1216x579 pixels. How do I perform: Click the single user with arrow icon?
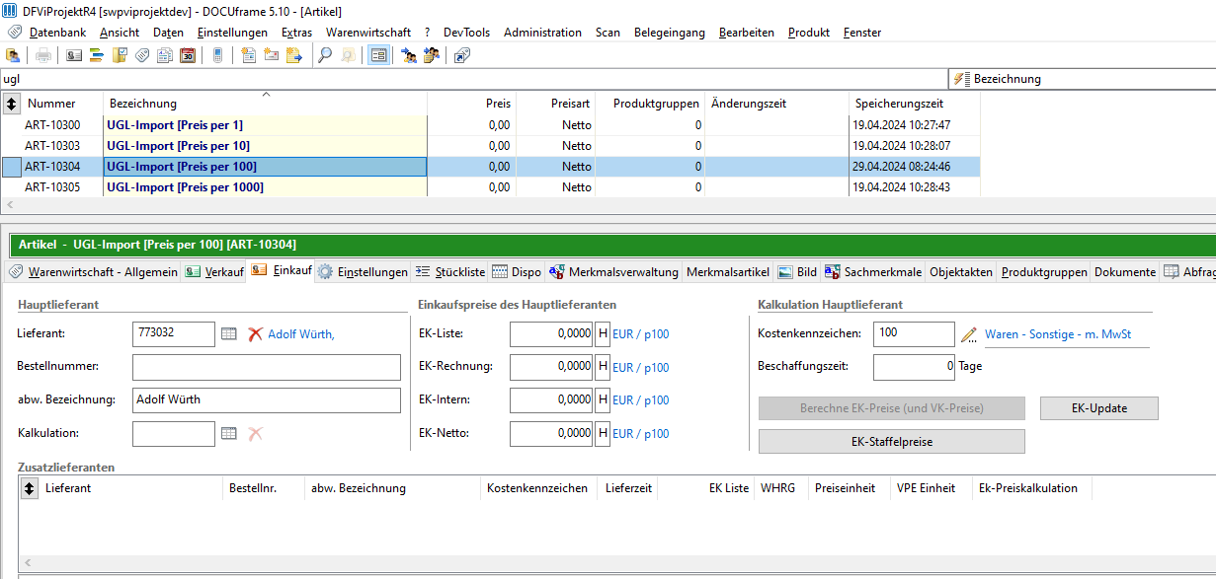(409, 55)
